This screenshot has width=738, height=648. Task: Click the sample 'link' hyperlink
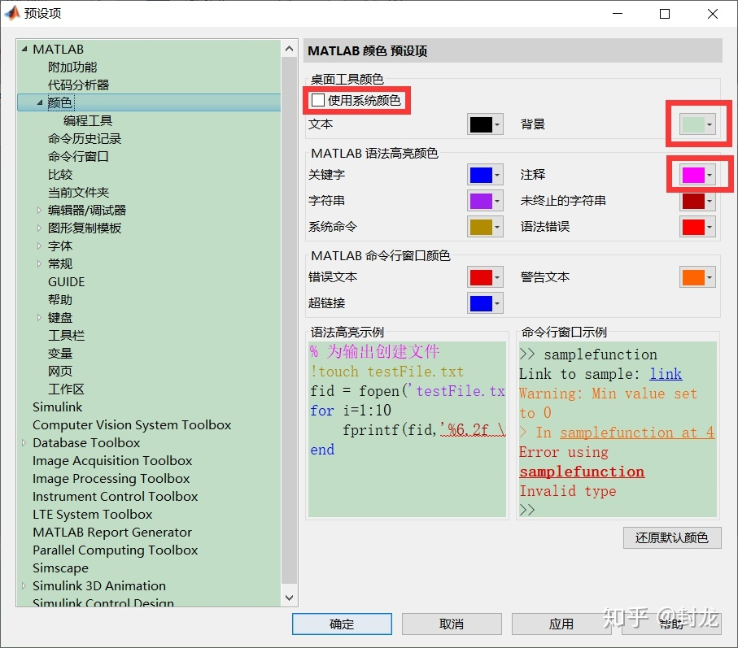coord(665,374)
